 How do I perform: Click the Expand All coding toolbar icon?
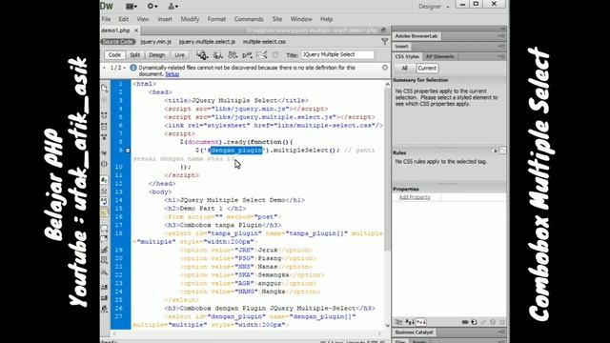(x=104, y=137)
